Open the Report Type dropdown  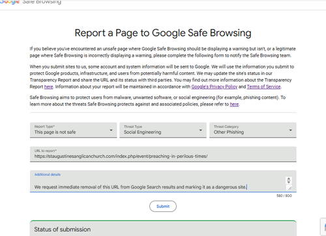(73, 130)
